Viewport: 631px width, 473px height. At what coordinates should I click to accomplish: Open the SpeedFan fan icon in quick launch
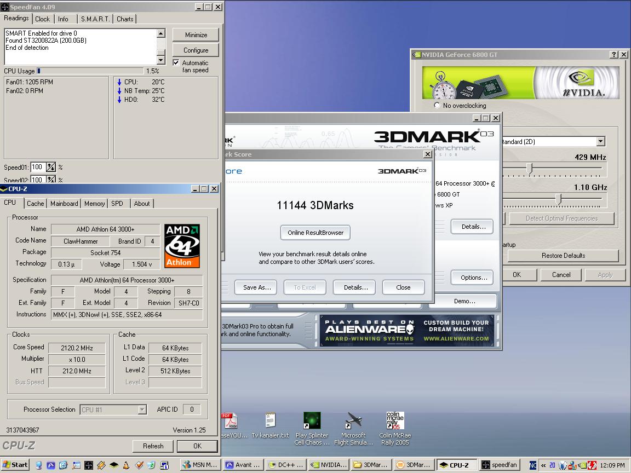click(x=89, y=465)
